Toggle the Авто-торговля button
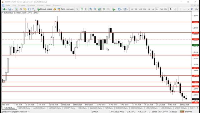The width and height of the screenshot is (200, 113). click(66, 9)
